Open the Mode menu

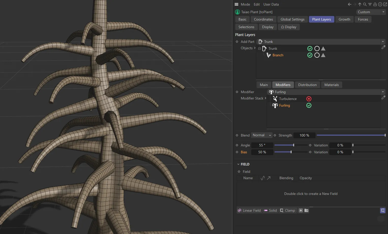tap(245, 4)
